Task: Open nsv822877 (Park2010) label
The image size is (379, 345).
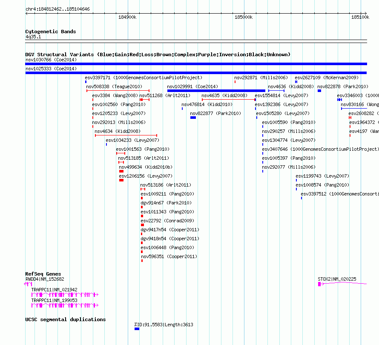Action: 215,113
